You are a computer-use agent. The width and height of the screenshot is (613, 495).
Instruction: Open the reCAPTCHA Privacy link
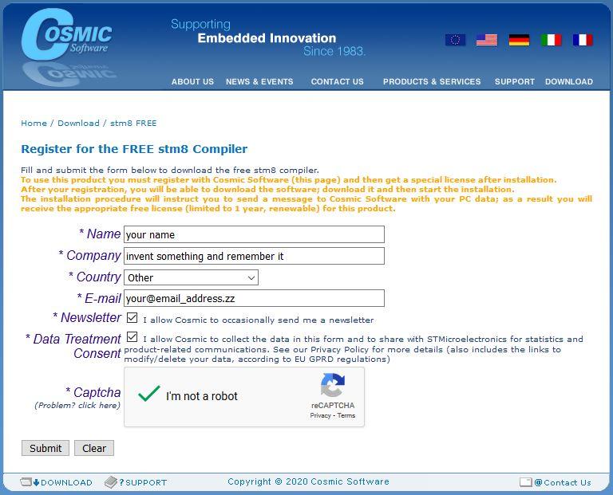(x=320, y=415)
